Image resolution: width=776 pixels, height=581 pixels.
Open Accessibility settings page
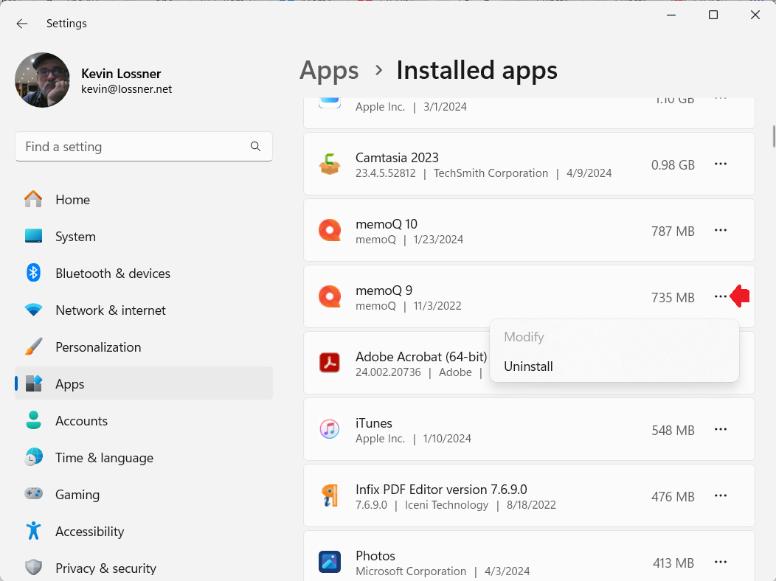click(144, 532)
